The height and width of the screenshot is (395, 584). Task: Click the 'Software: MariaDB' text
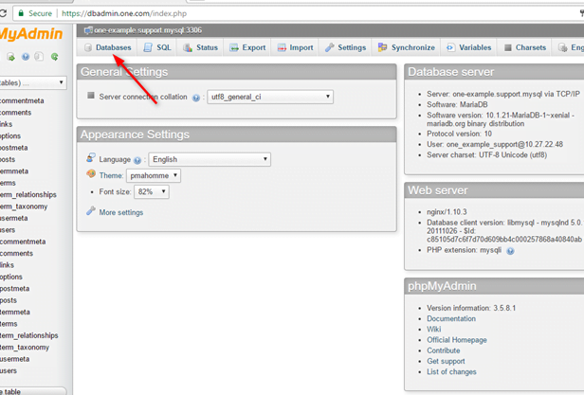(457, 104)
